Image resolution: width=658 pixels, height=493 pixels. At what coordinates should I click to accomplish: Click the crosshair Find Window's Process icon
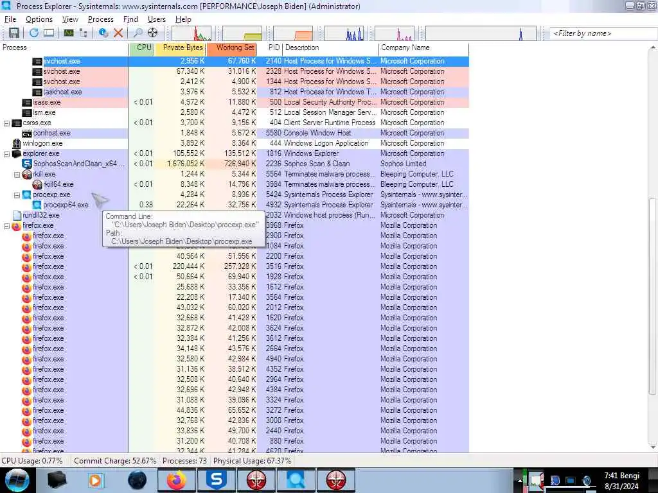[153, 33]
